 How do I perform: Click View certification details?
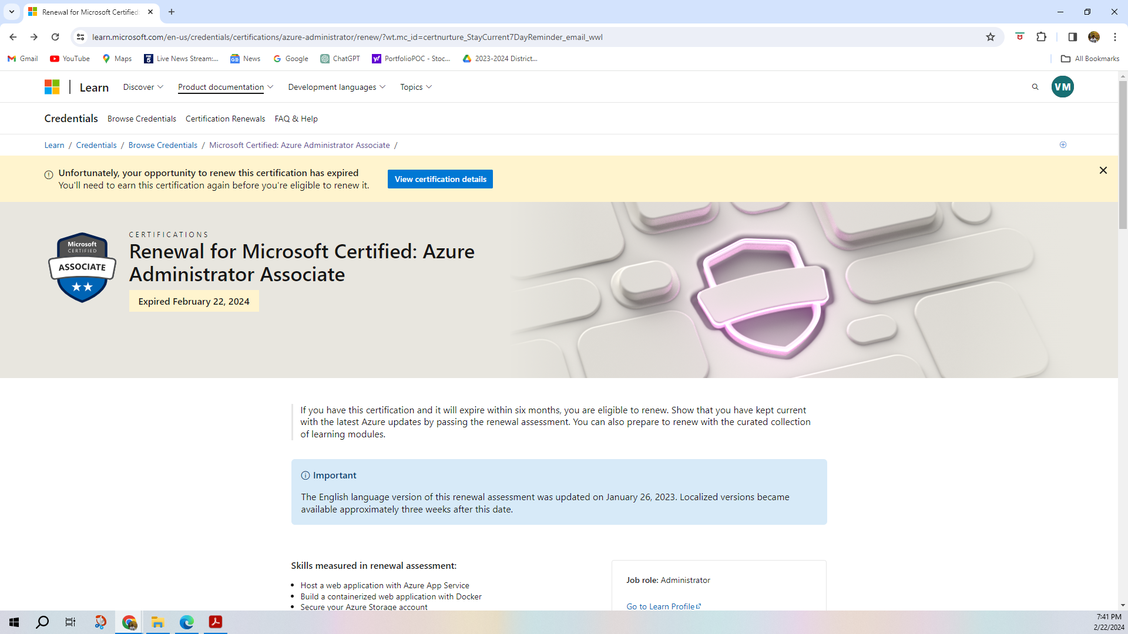[440, 178]
